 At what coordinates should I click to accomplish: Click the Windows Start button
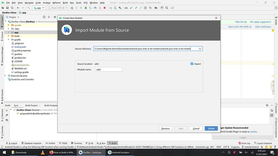(x=4, y=152)
